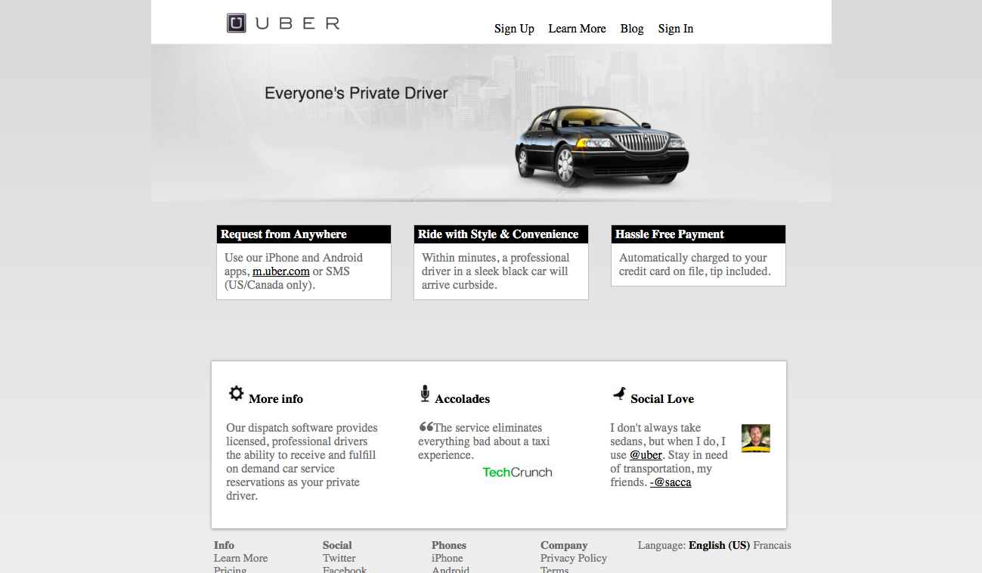This screenshot has height=573, width=982.
Task: Click the text 'Automatically charged to your credit card'
Action: (x=693, y=265)
